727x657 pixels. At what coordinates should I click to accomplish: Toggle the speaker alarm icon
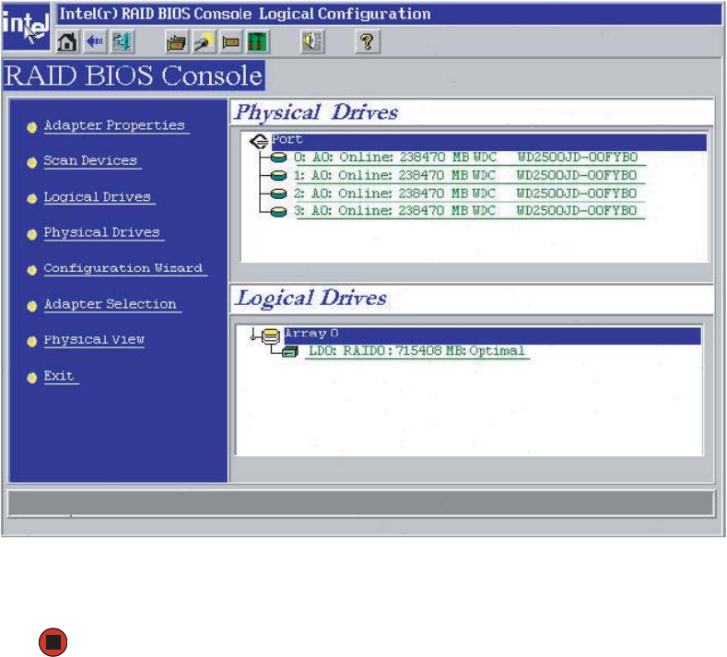click(x=312, y=42)
